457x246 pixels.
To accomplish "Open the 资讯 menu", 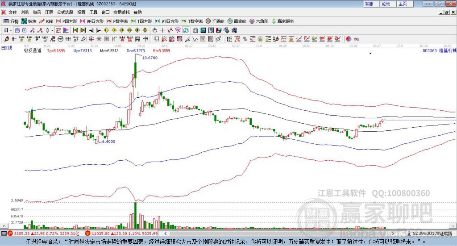I will [37, 12].
